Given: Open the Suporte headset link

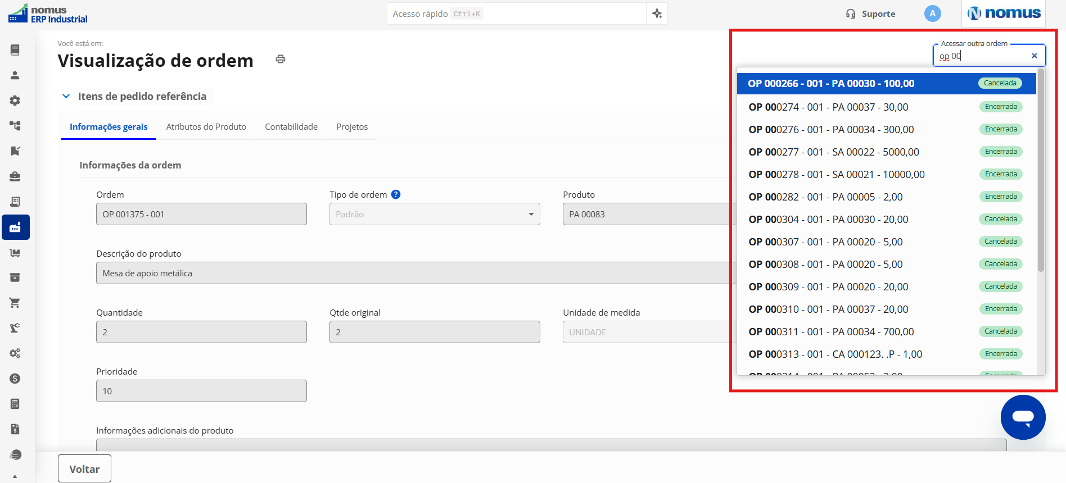Looking at the screenshot, I should 870,14.
